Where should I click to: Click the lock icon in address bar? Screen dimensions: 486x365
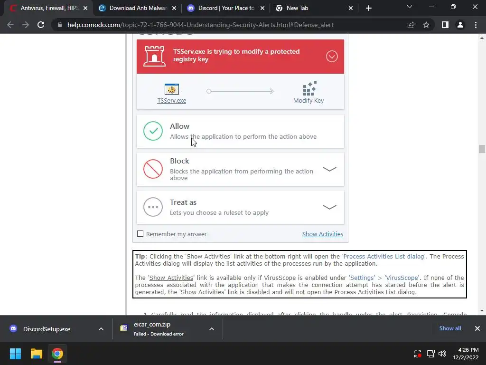pyautogui.click(x=60, y=25)
